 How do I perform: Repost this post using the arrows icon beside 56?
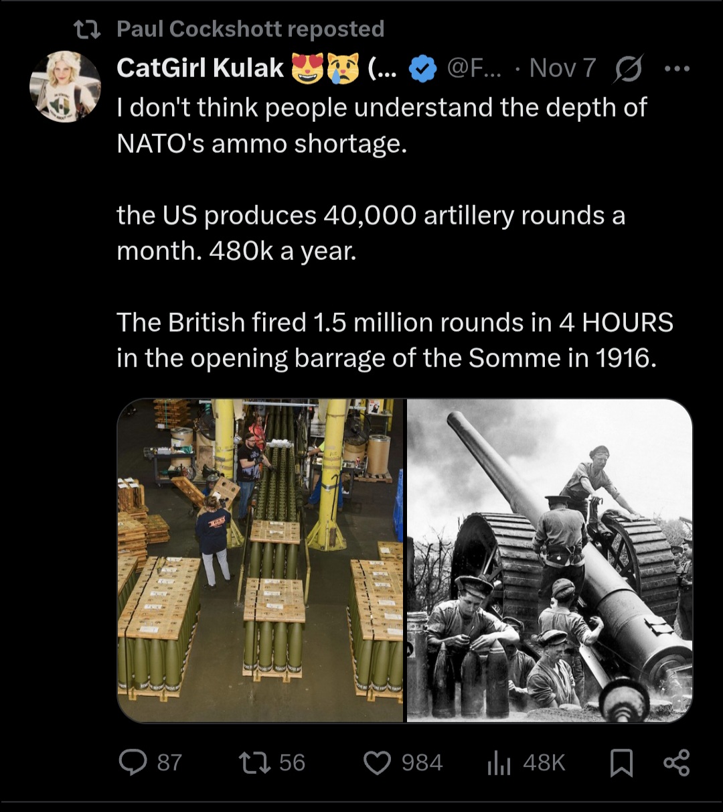pos(254,762)
